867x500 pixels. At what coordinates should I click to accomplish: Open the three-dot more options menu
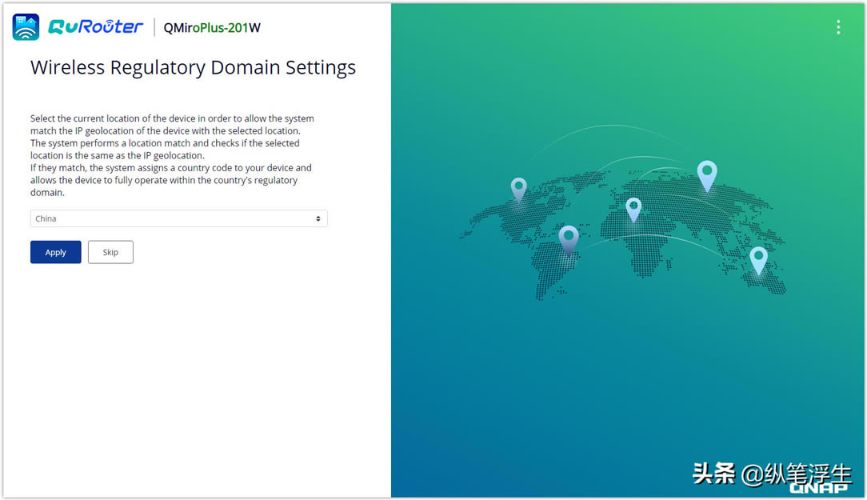(x=838, y=27)
